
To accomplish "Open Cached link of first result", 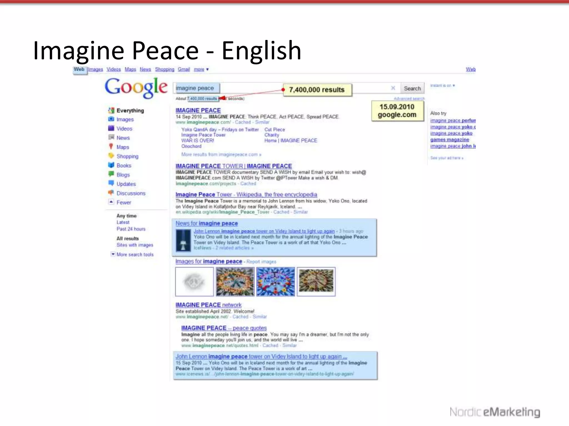I will pos(243,122).
